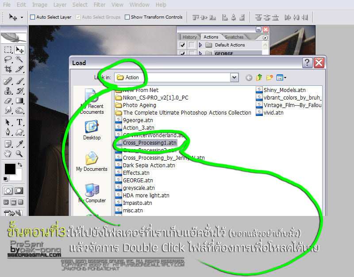Switch to Standard editing mode
The width and height of the screenshot is (354, 277).
click(x=8, y=191)
